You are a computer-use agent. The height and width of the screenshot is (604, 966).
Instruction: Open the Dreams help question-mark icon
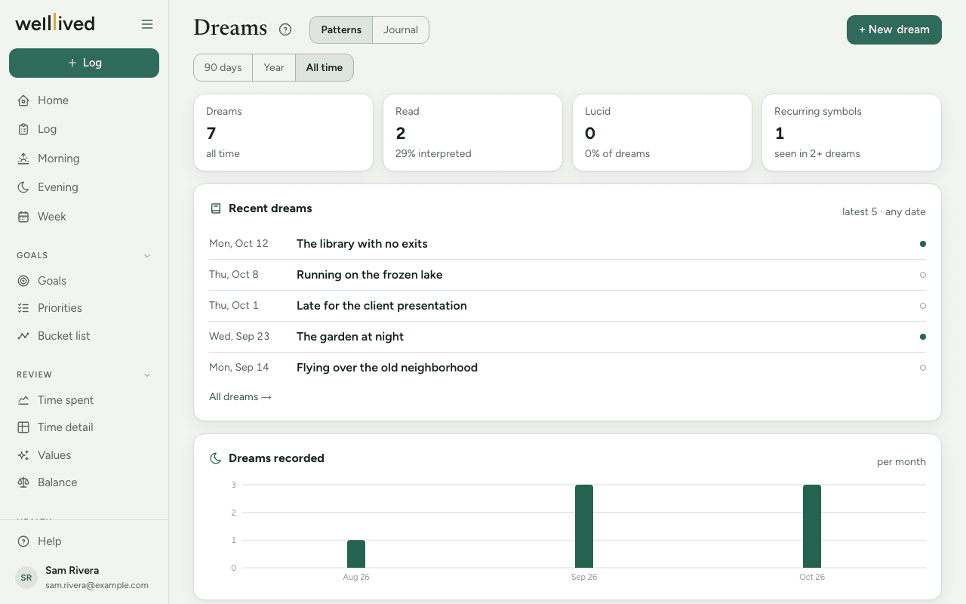pos(285,29)
